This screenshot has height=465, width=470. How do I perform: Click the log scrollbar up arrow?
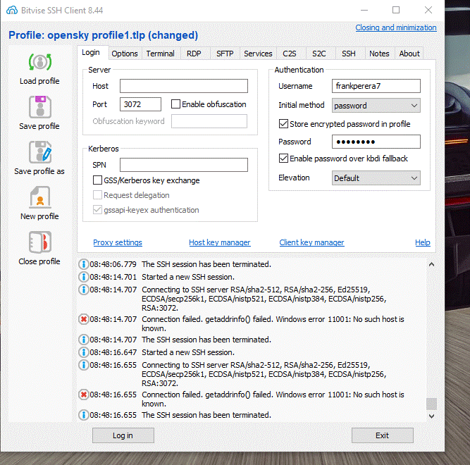coord(431,264)
